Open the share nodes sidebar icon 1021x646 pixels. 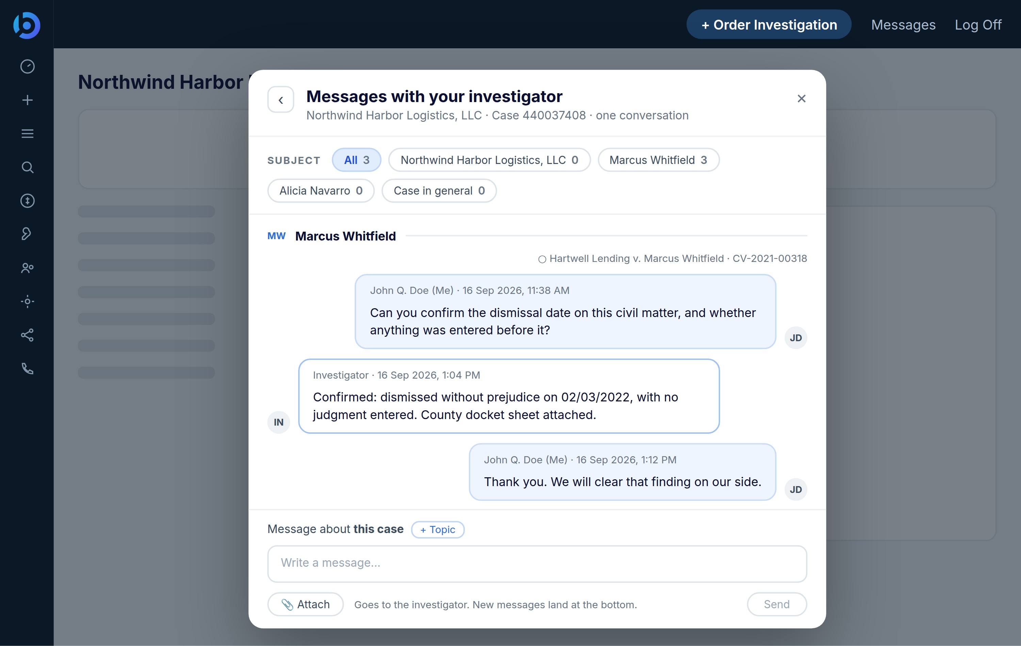(x=28, y=335)
